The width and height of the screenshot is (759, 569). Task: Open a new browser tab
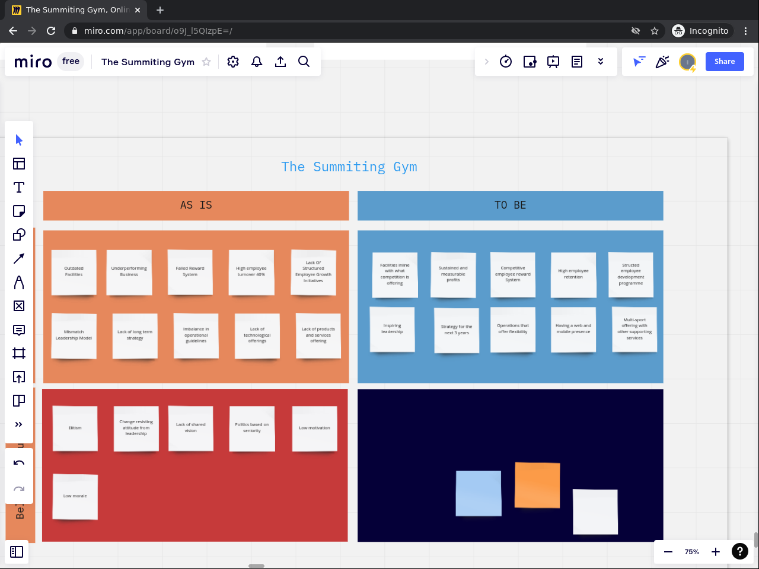[160, 10]
